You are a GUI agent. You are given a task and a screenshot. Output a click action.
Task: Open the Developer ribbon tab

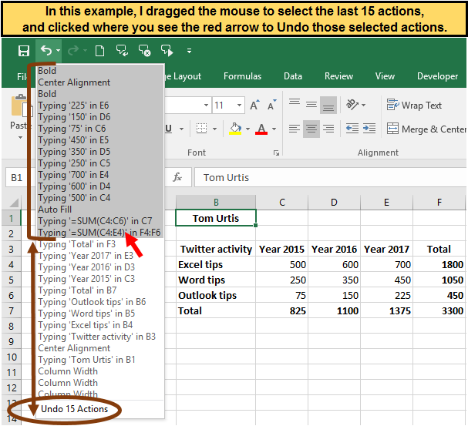coord(437,76)
